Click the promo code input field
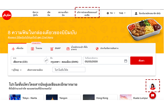164x109 pixels. coord(69,69)
